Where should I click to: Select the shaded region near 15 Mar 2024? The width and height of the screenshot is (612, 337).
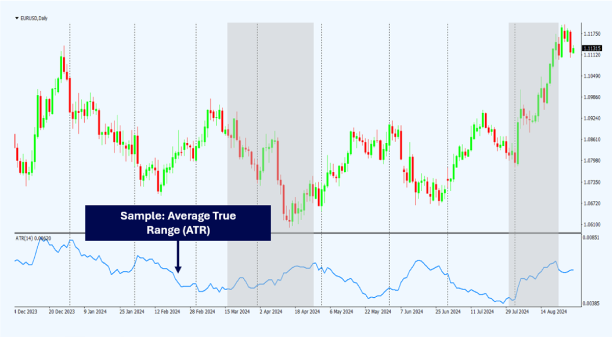pos(269,153)
